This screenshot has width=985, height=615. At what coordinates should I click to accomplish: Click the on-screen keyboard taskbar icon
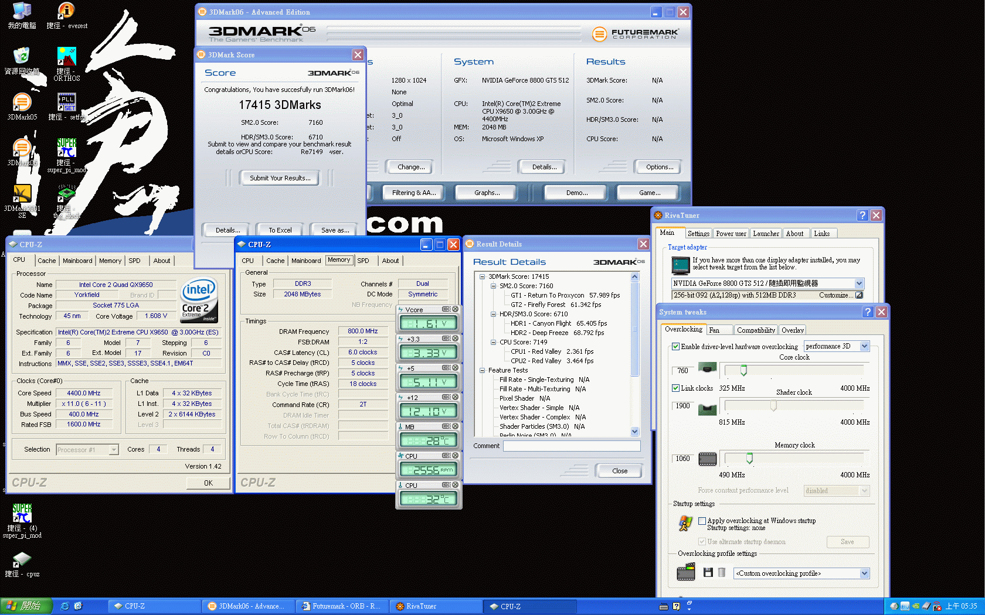[x=664, y=607]
